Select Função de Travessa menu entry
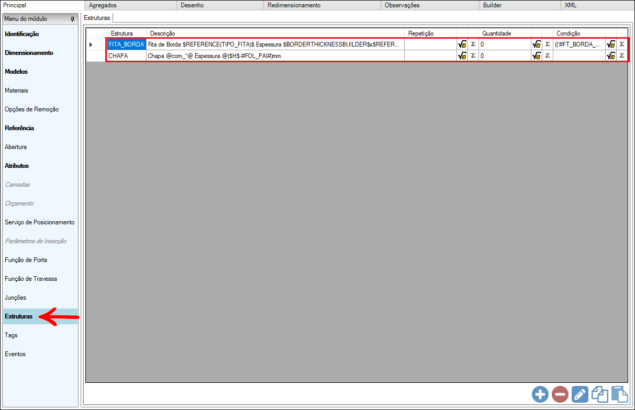 (40, 279)
